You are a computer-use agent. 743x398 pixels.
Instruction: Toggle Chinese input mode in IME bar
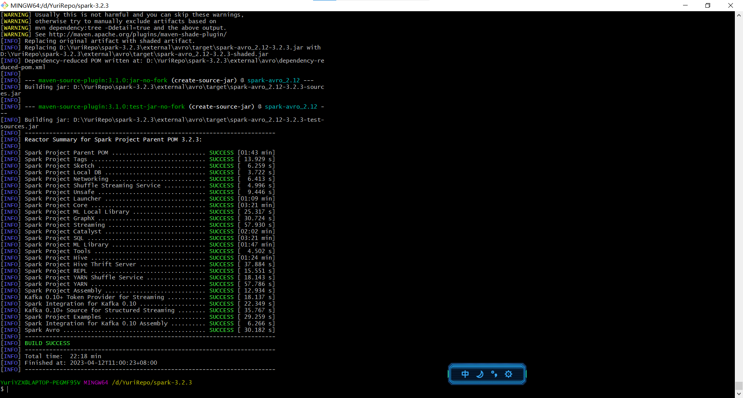[x=465, y=374]
